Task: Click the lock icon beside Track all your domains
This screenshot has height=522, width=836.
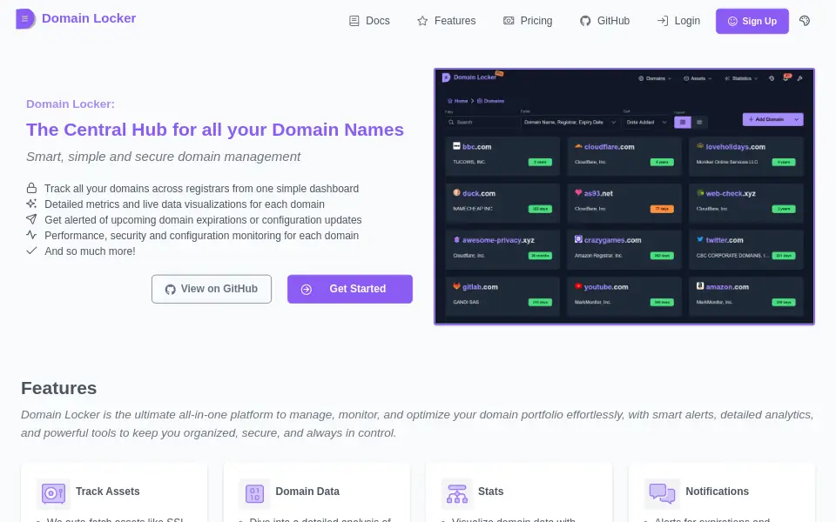Action: pos(31,188)
